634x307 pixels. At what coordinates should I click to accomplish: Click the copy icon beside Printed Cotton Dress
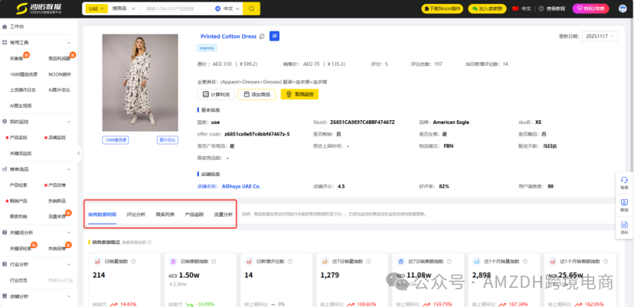(x=263, y=36)
